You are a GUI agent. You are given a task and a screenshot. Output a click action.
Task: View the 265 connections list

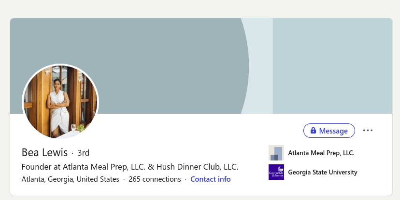(155, 179)
